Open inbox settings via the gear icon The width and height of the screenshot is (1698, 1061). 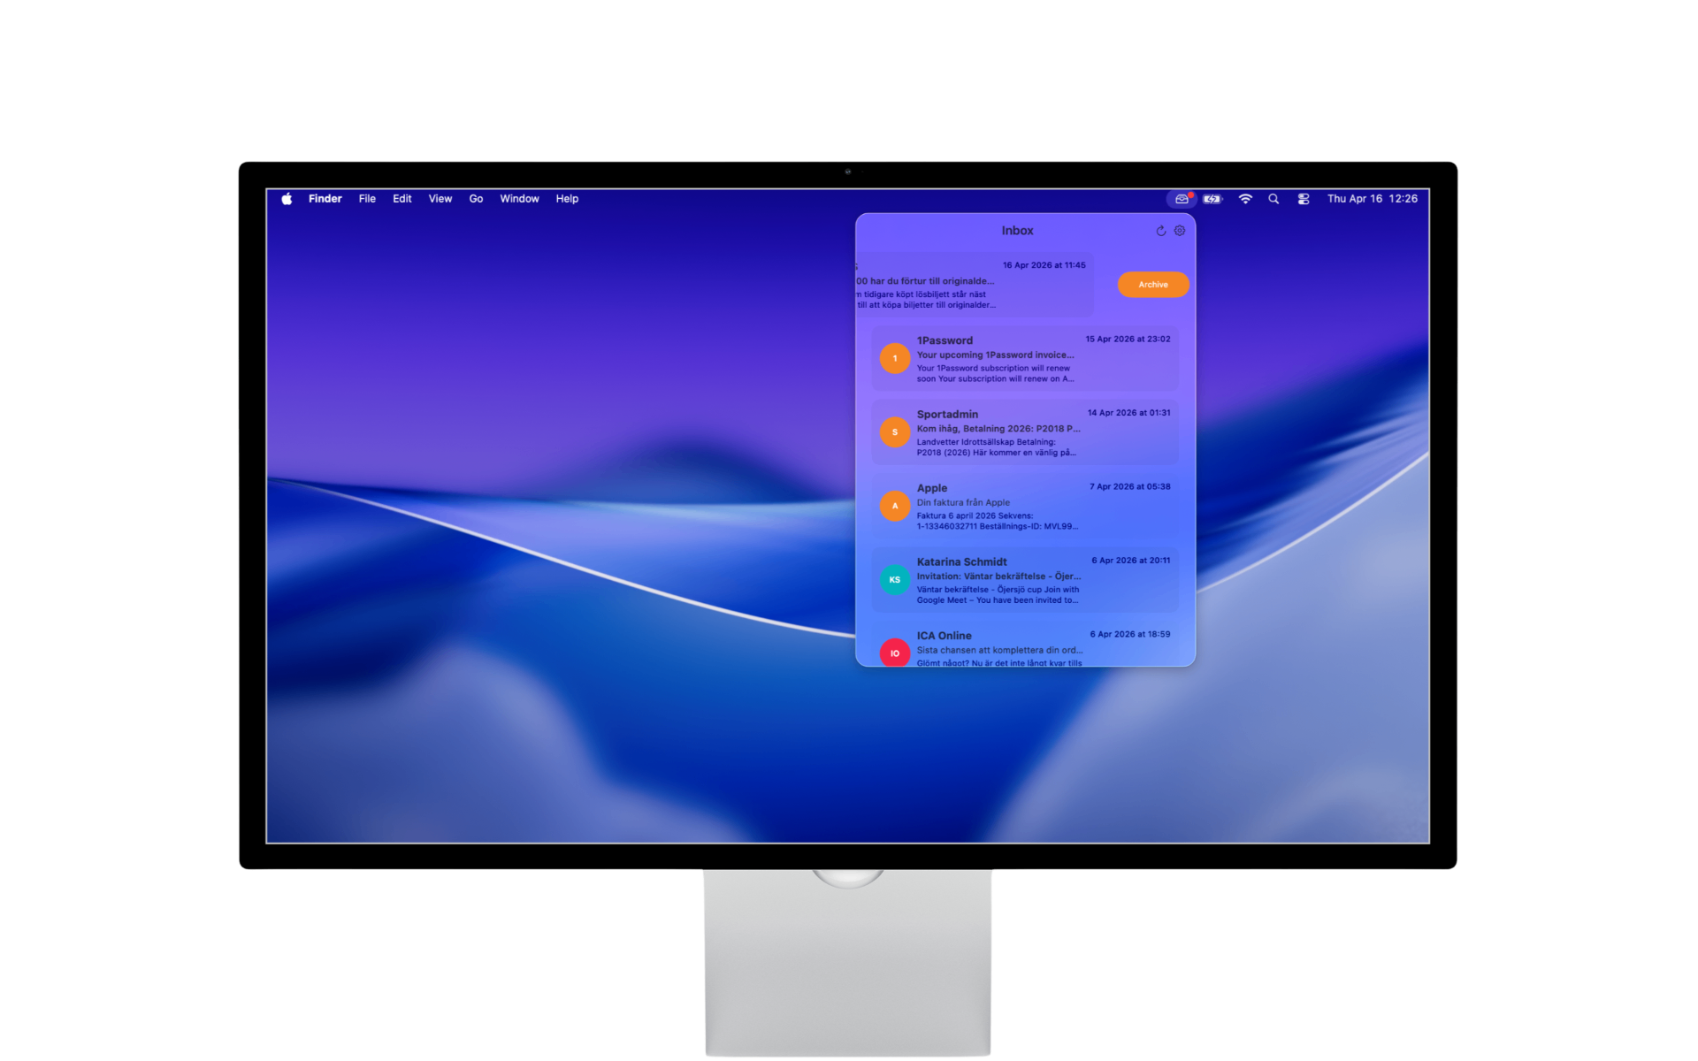[x=1180, y=231]
